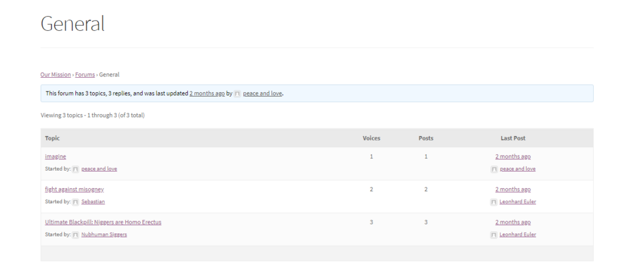This screenshot has width=627, height=269.
Task: Open peace and love profile from info banner
Action: (262, 93)
